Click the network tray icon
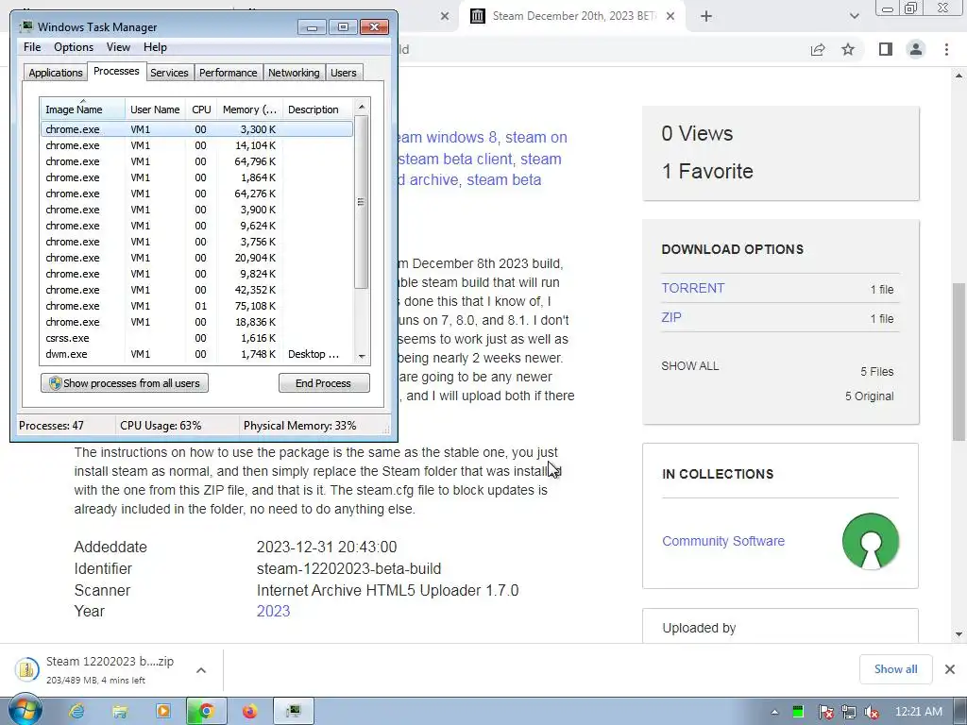This screenshot has width=967, height=725. (849, 712)
